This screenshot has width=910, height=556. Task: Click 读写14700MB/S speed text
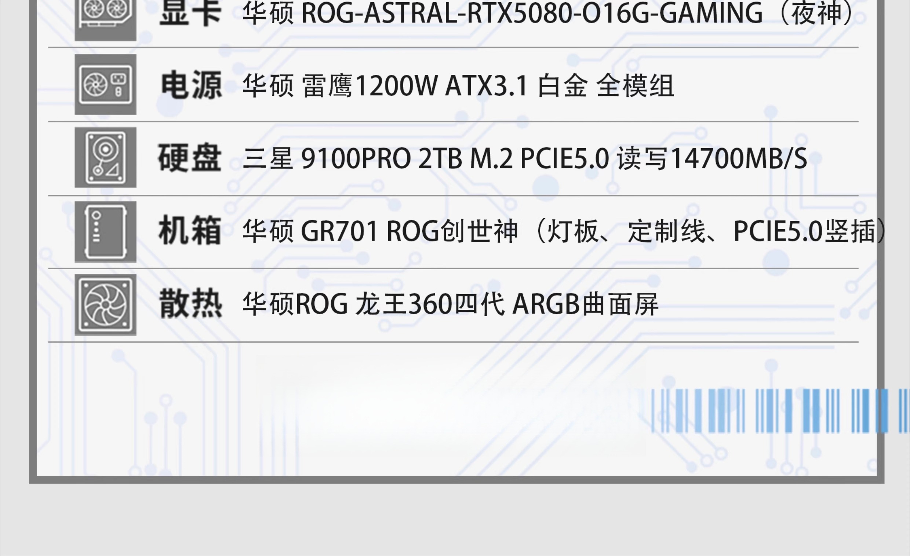pos(712,158)
